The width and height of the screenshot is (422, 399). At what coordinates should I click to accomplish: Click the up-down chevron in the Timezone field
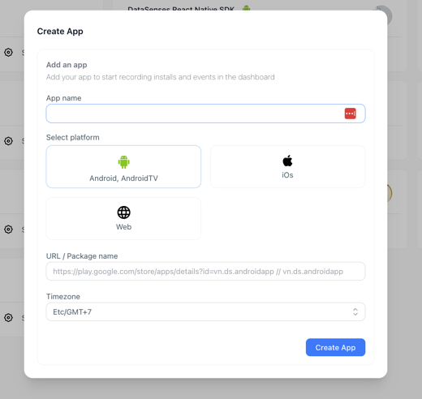(x=355, y=311)
